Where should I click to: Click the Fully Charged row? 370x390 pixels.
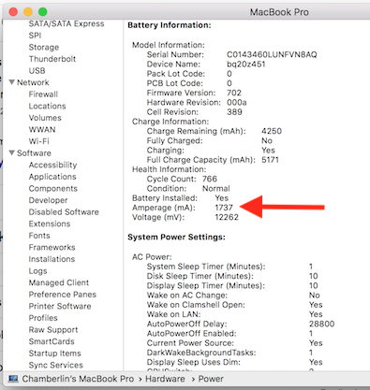[210, 141]
